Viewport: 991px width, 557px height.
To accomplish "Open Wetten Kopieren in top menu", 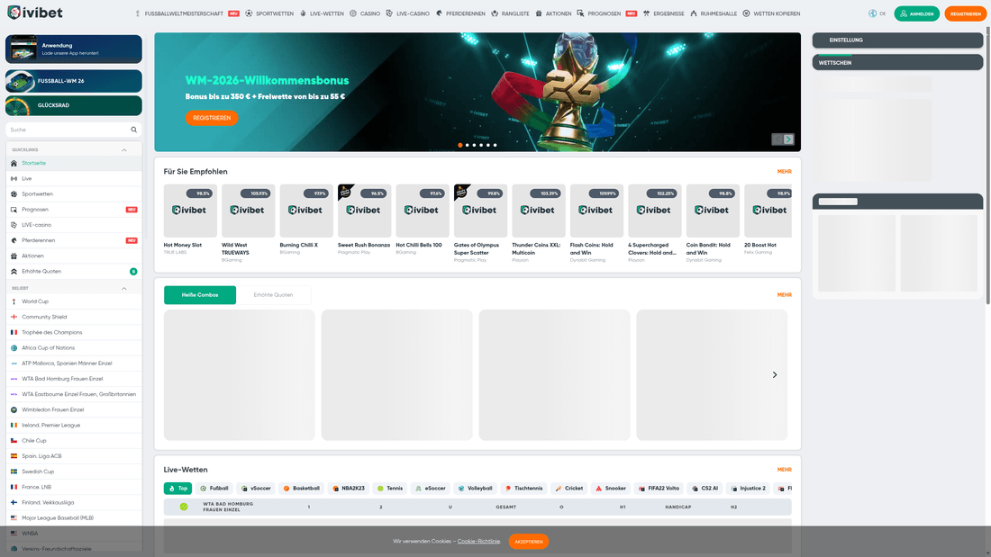I will pos(771,13).
